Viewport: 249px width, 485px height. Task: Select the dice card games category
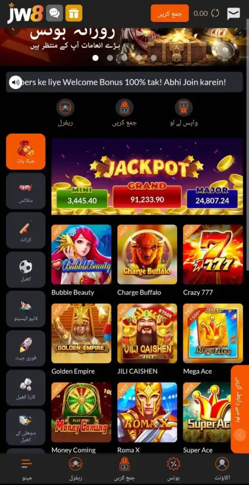click(26, 388)
